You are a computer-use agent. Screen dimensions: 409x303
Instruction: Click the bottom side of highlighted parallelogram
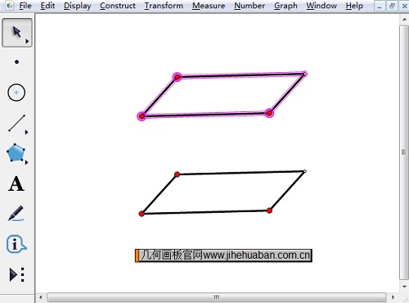coord(205,115)
